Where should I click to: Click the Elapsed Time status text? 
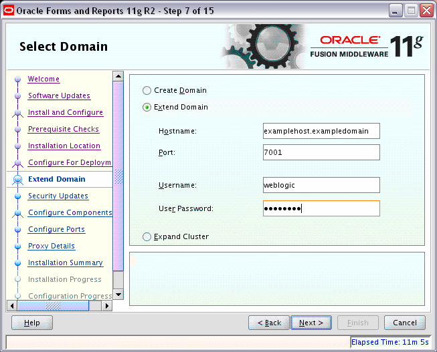(389, 342)
